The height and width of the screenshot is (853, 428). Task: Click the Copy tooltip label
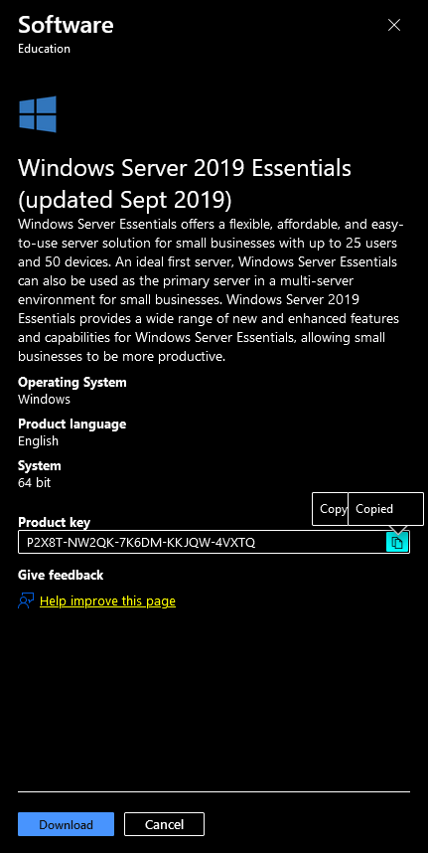pos(331,509)
